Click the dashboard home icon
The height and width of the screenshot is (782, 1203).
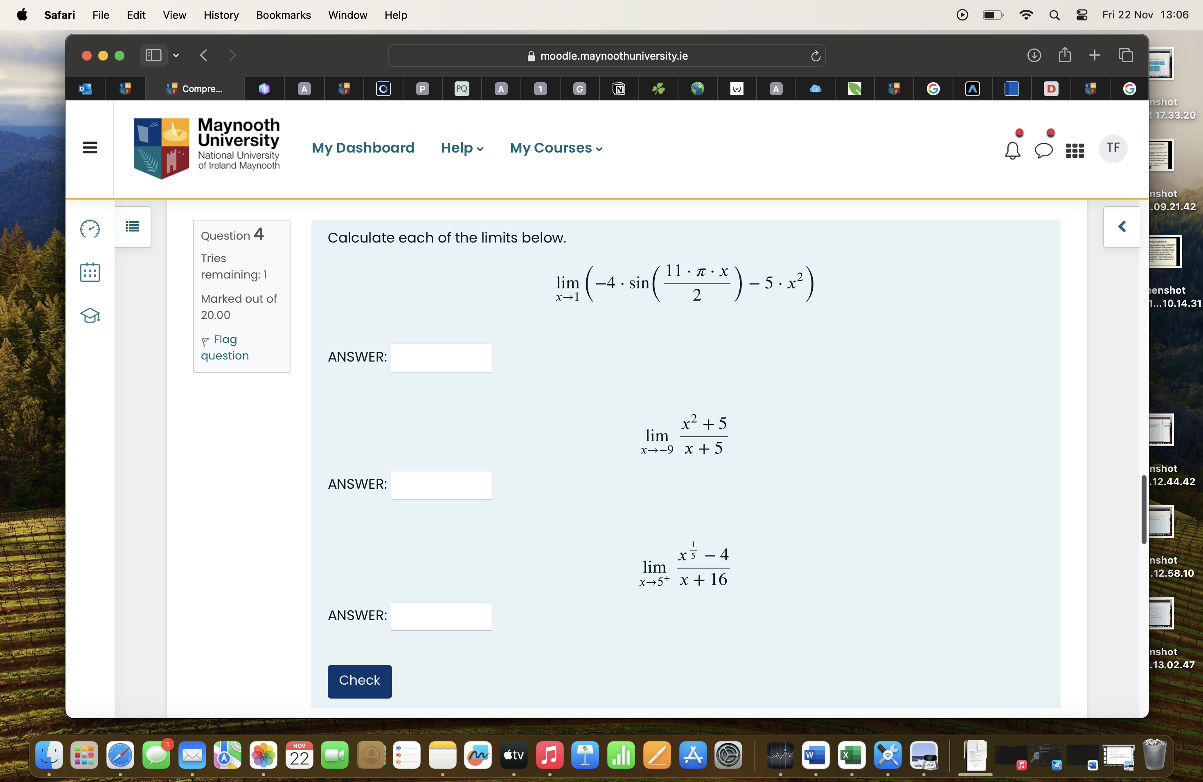click(x=90, y=229)
